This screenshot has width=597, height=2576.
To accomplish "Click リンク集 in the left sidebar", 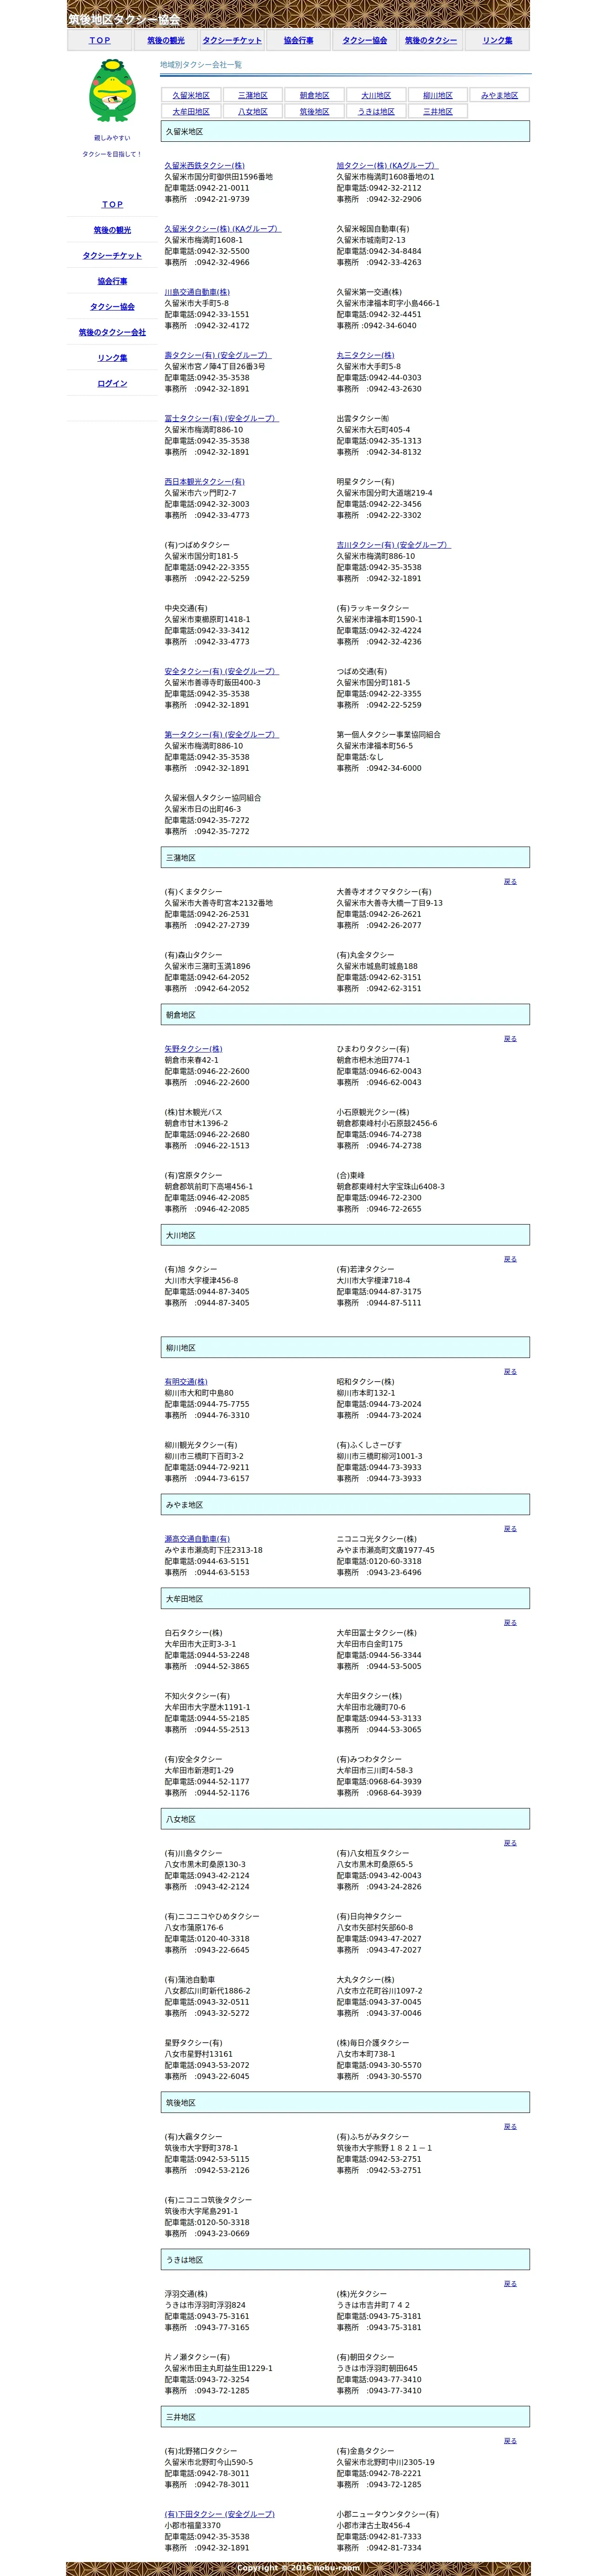I will [112, 357].
